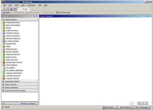
Task: Click the Response Spectrum system icon
Action: [x=4, y=54]
